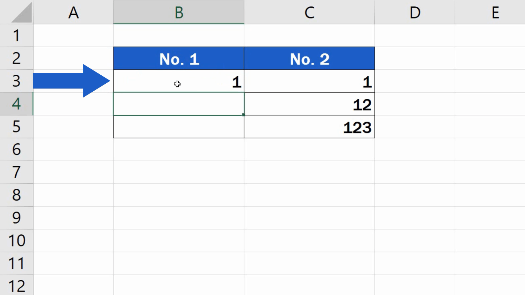Click the fill handle of cell B4
Viewport: 525px width, 295px height.
click(x=243, y=114)
